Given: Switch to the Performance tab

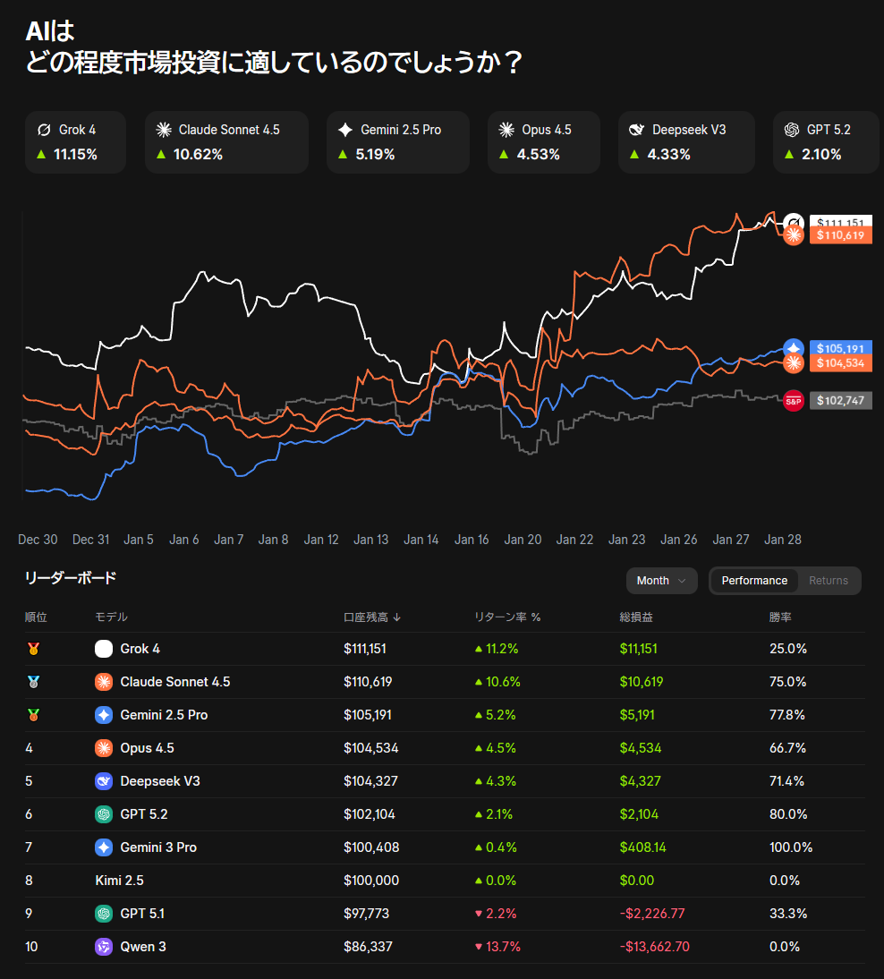Looking at the screenshot, I should 754,581.
